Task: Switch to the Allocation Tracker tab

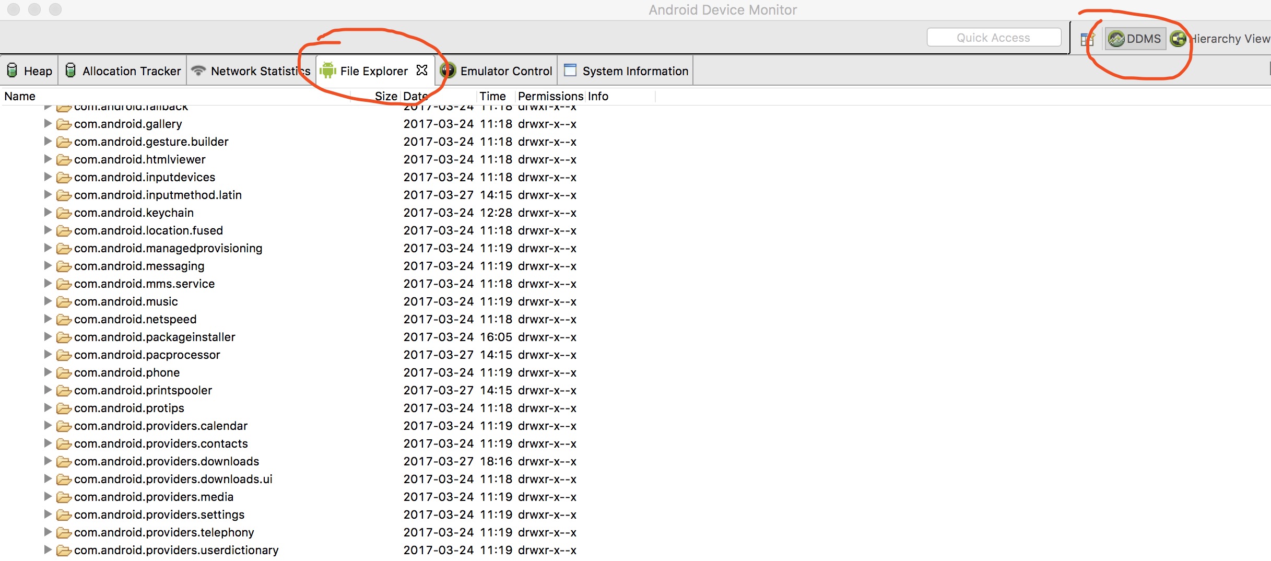Action: pos(123,71)
